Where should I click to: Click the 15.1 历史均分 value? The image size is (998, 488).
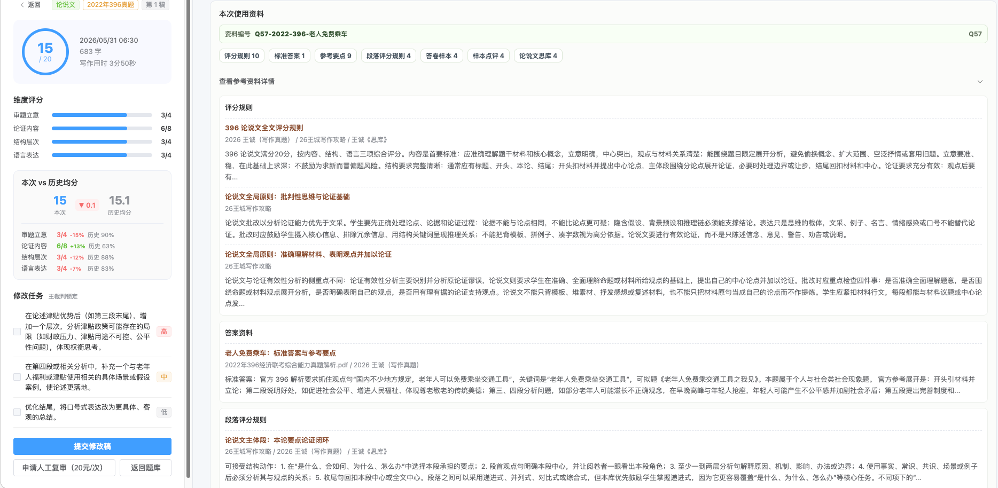pos(120,200)
